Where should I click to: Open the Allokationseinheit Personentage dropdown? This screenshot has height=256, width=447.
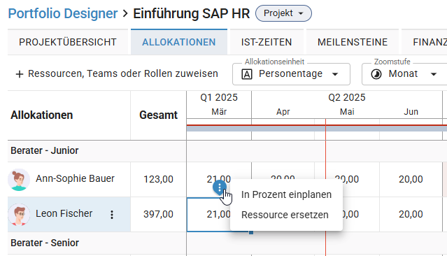click(291, 74)
